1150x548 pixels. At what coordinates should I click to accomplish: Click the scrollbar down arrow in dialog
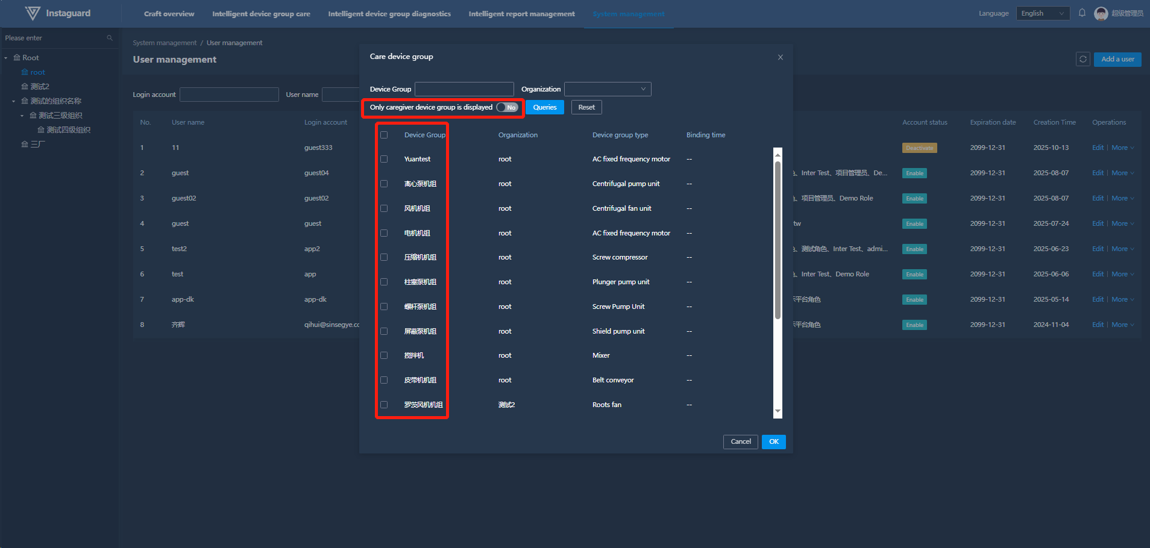(x=778, y=411)
